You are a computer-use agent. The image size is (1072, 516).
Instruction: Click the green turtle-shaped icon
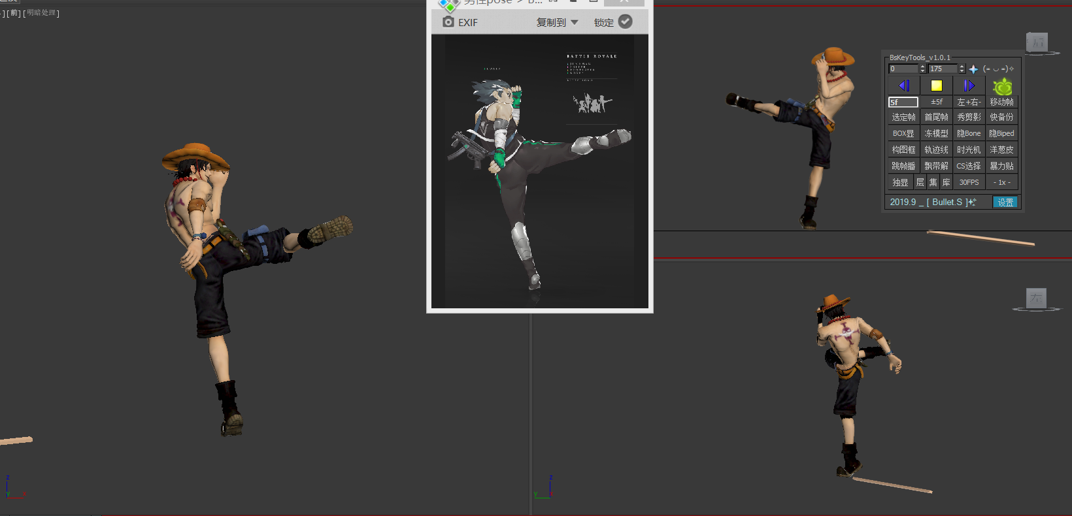point(1002,86)
